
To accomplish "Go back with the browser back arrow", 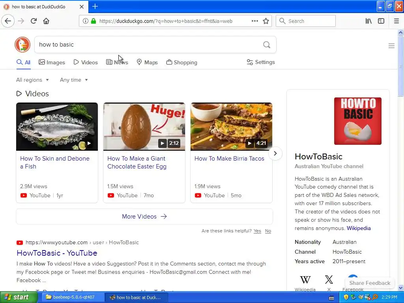I will (8, 21).
